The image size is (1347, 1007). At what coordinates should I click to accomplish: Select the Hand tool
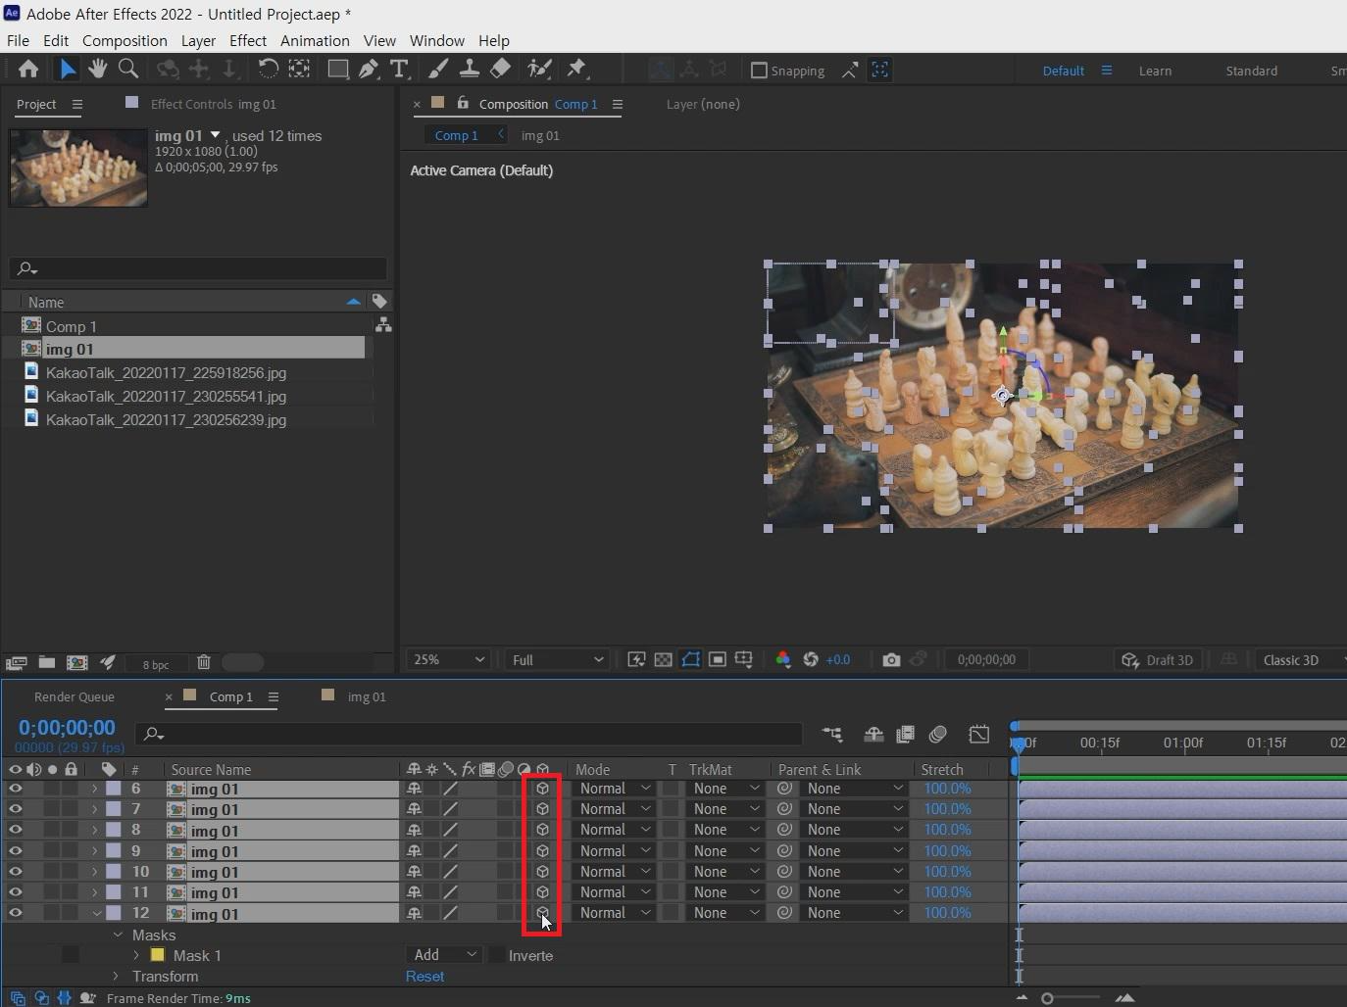[x=97, y=69]
